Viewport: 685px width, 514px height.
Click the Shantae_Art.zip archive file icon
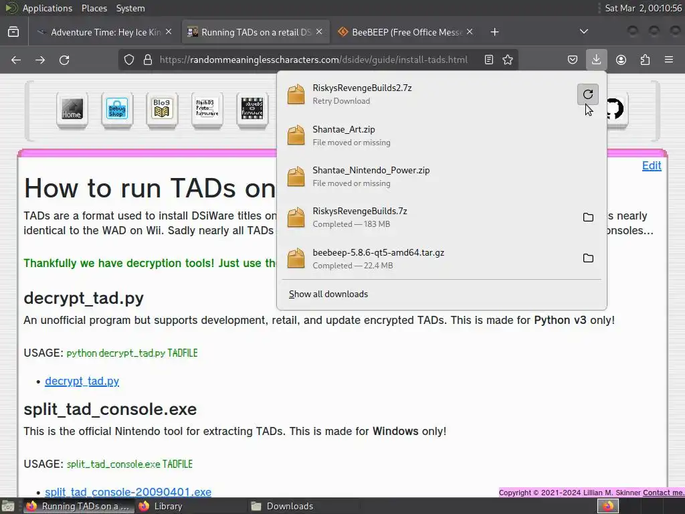[x=296, y=135]
